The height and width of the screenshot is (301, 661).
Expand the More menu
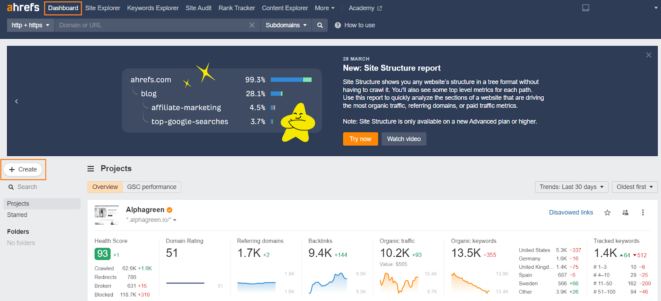coord(325,8)
